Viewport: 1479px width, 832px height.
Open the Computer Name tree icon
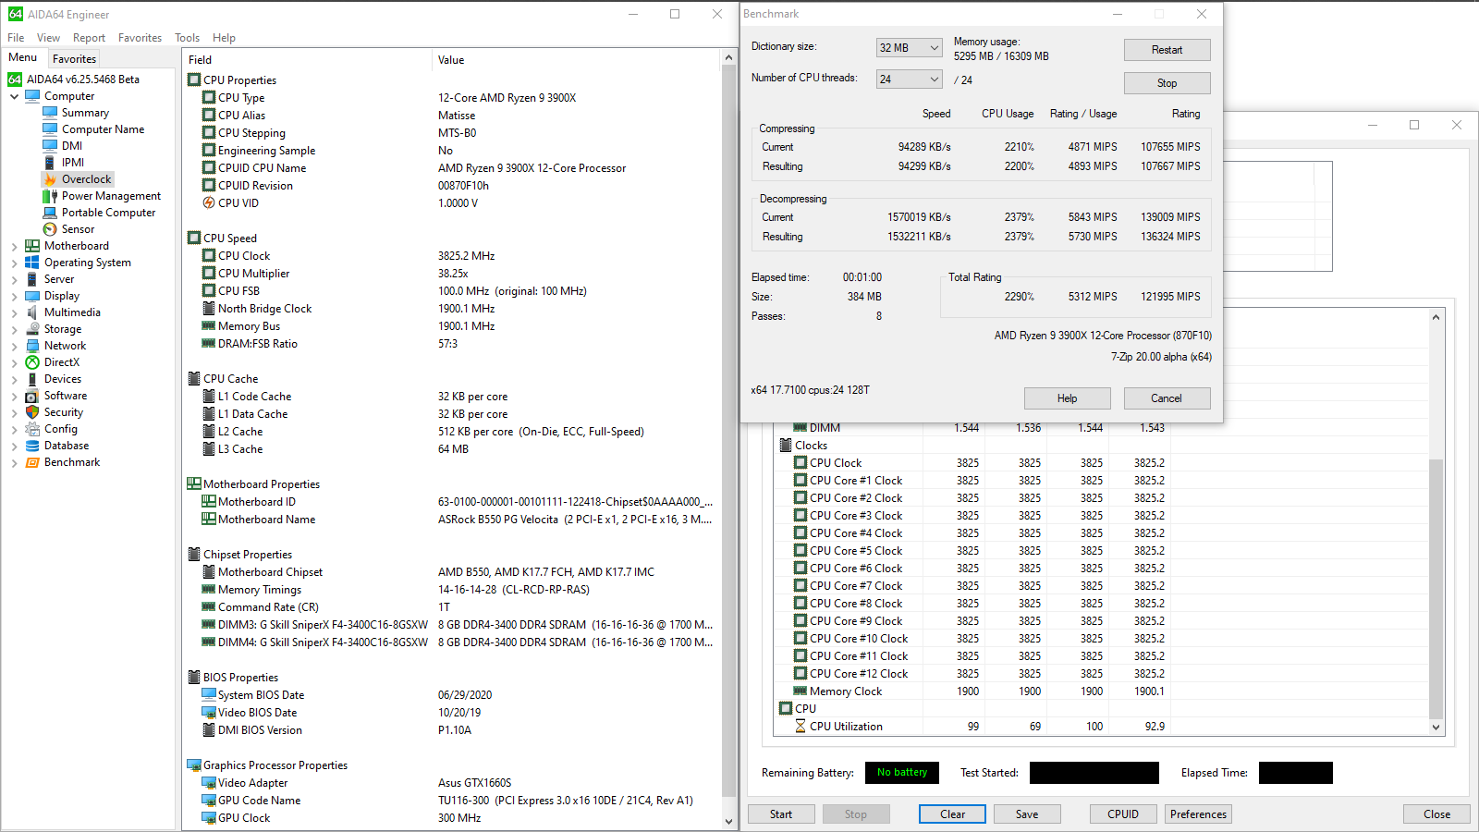[x=50, y=129]
